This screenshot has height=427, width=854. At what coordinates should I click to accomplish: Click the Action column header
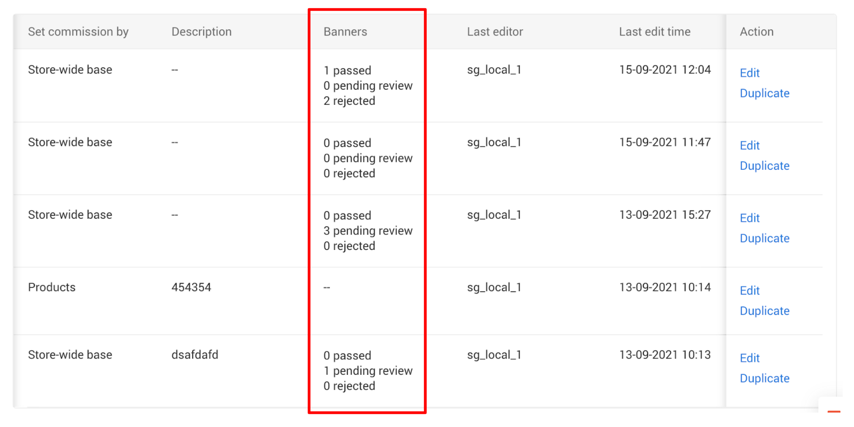(x=756, y=32)
